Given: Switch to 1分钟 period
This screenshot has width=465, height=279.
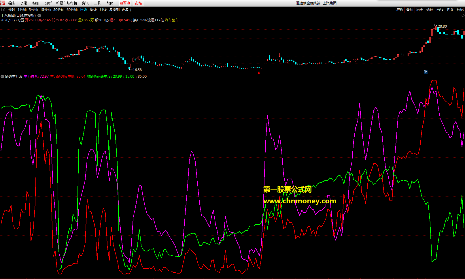Looking at the screenshot, I should pos(22,10).
